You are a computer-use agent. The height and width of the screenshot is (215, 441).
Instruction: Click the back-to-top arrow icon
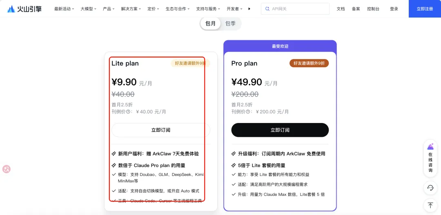(430, 205)
